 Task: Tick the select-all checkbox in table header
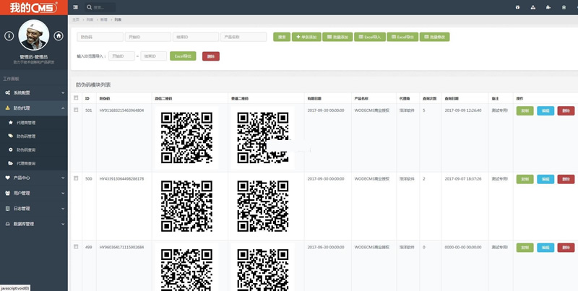77,97
